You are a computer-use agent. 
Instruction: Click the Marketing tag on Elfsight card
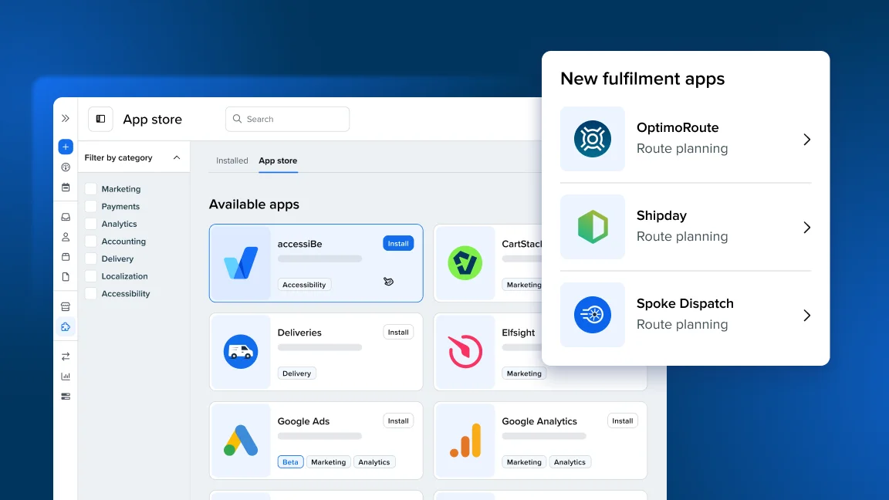click(x=524, y=373)
